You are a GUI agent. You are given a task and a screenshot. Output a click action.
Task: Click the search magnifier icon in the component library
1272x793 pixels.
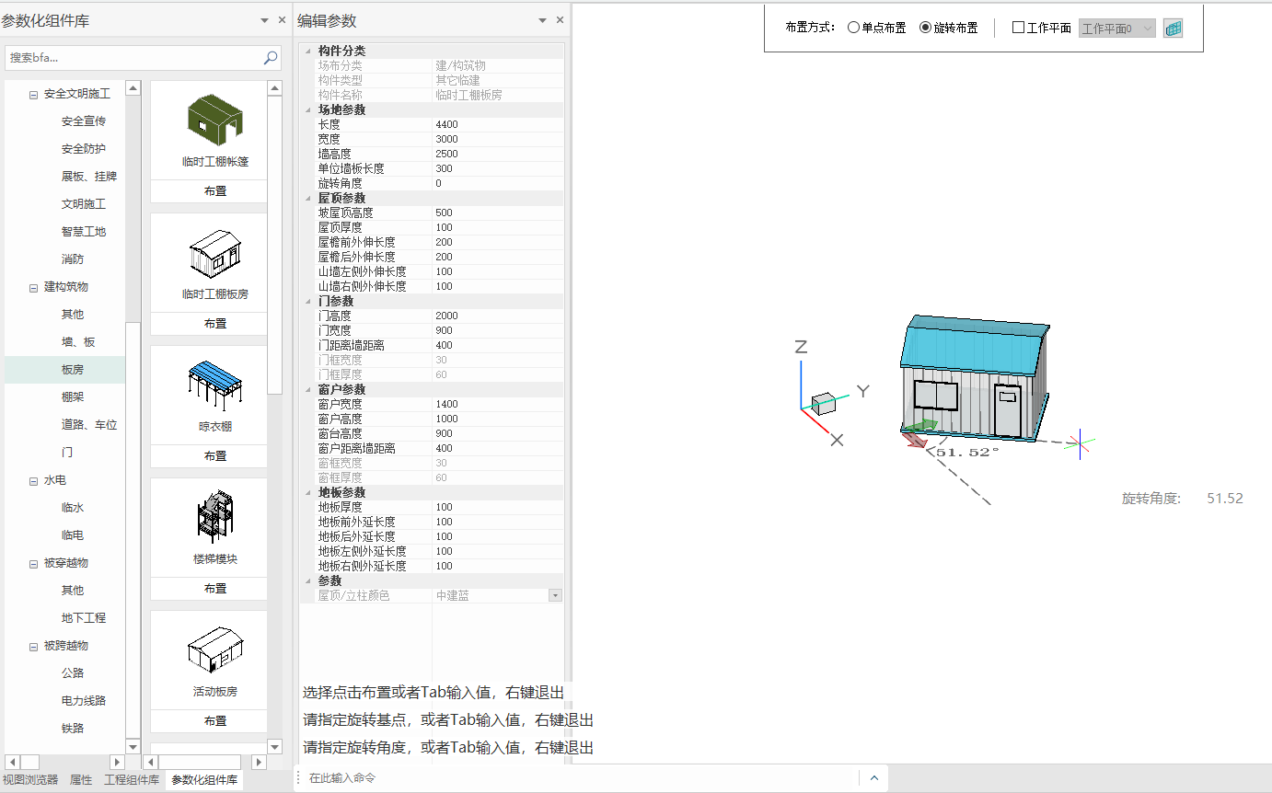(271, 58)
